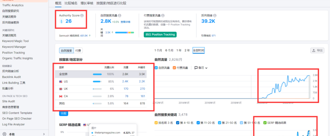Open Site Audit in sidebar
Screen dimensions: 330x136
(9, 101)
